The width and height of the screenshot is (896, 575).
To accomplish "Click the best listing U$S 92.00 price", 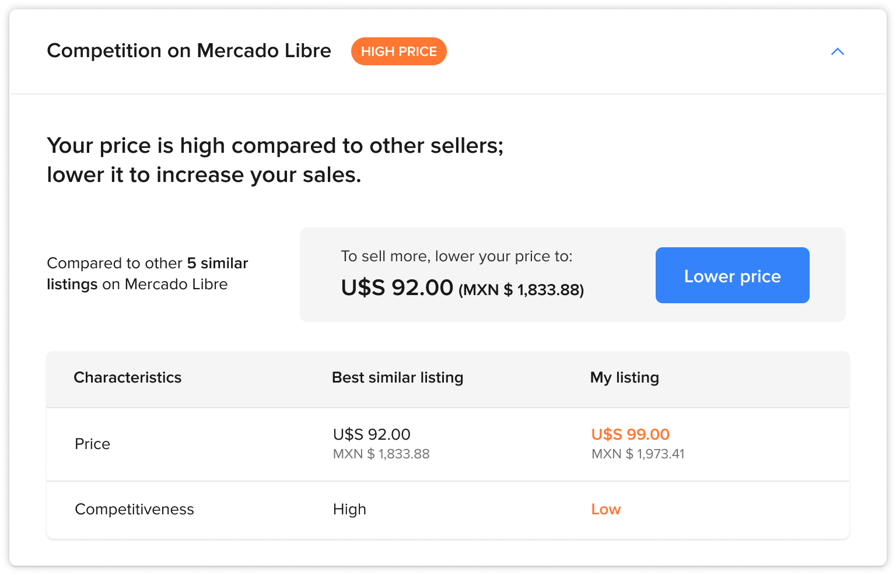I will 372,434.
